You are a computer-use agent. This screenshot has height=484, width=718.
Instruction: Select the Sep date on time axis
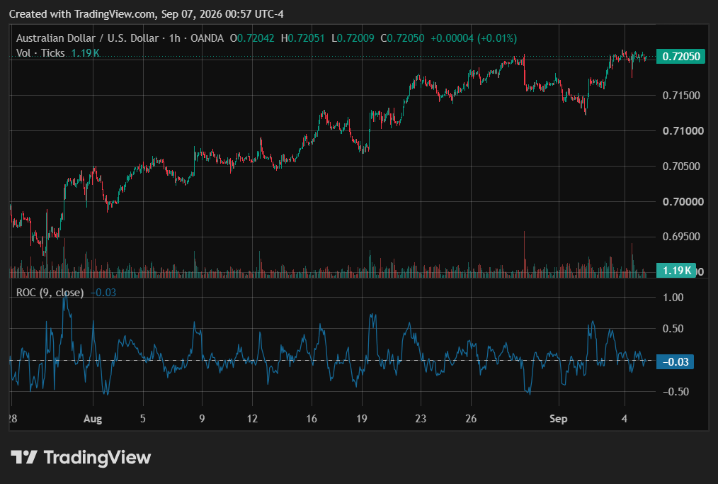pyautogui.click(x=558, y=419)
